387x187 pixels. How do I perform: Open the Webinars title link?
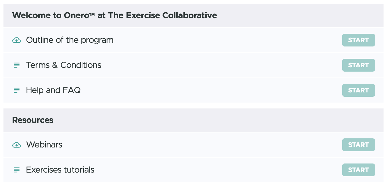click(x=44, y=145)
